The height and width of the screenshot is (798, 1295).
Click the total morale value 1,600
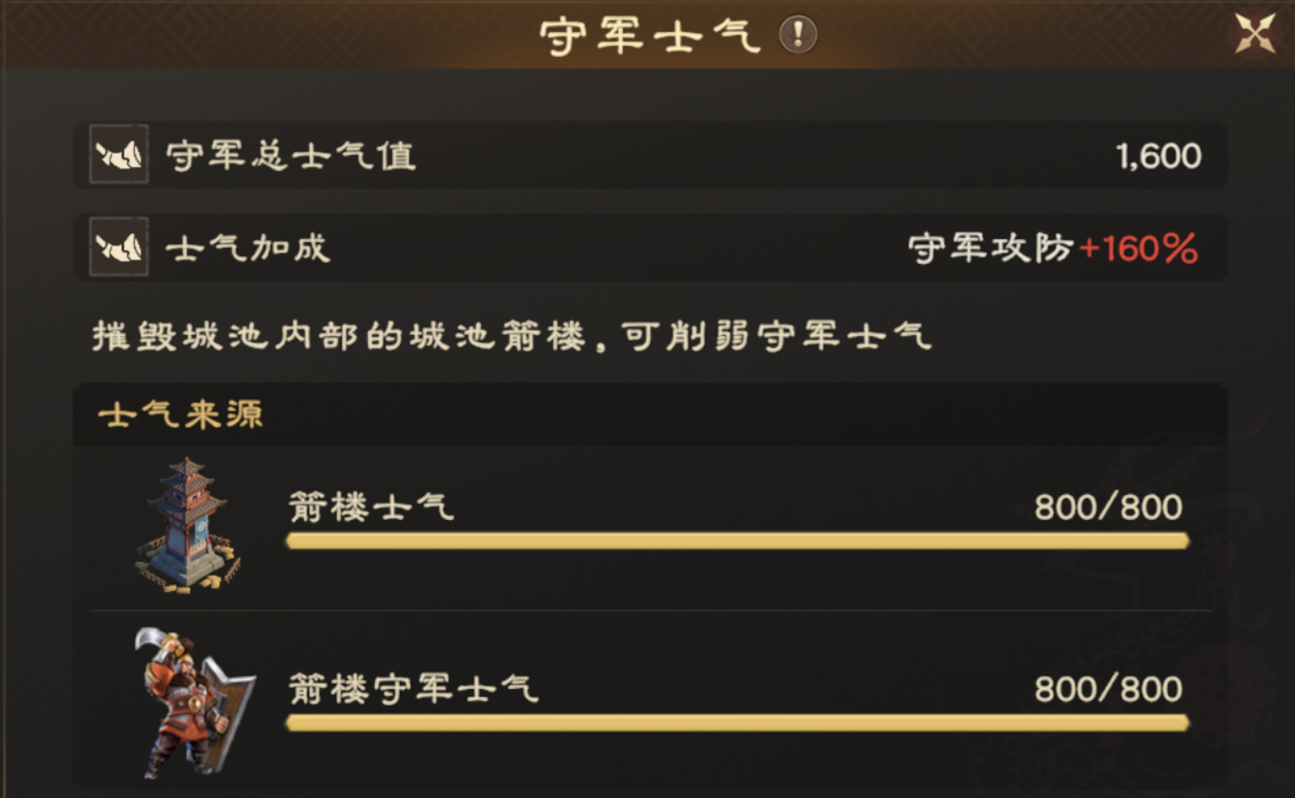pyautogui.click(x=1158, y=157)
